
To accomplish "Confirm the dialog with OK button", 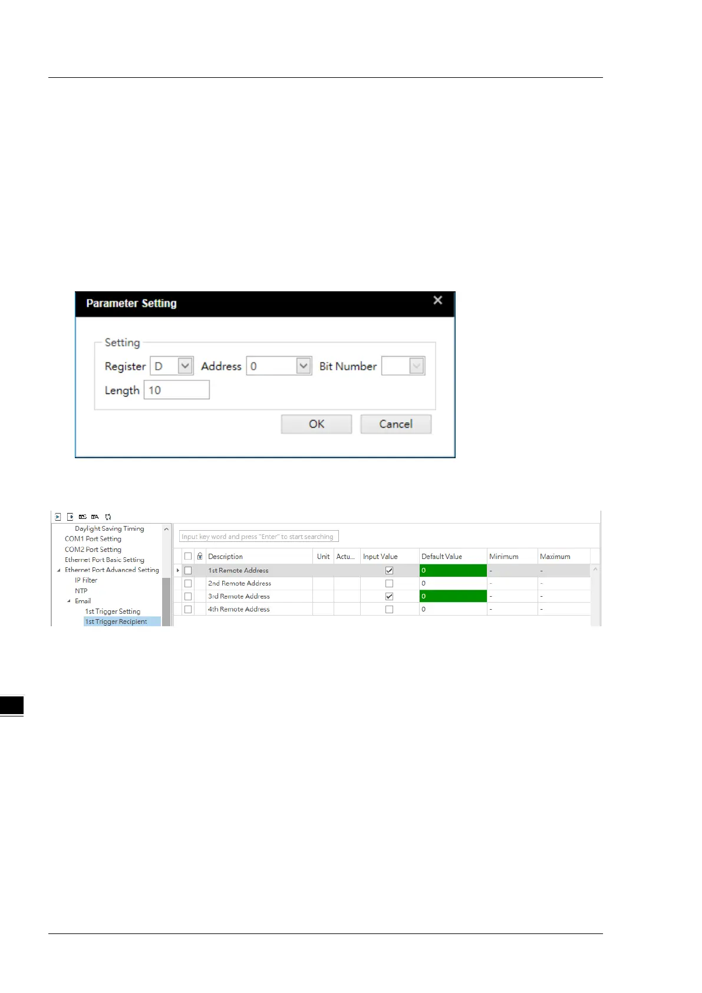I will pyautogui.click(x=317, y=424).
